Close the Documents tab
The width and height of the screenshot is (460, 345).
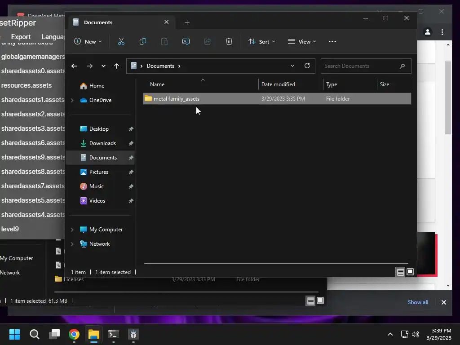click(x=166, y=22)
